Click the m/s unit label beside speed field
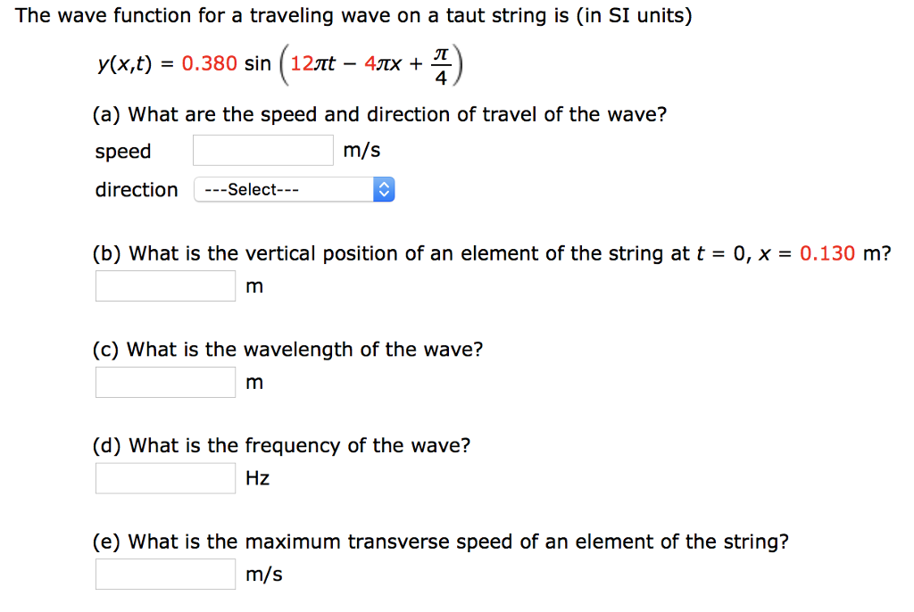This screenshot has height=612, width=914. pos(362,150)
